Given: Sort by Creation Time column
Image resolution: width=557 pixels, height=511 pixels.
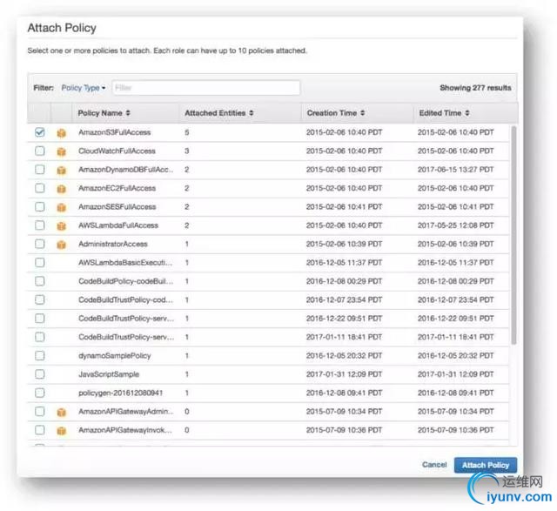Looking at the screenshot, I should click(x=336, y=113).
